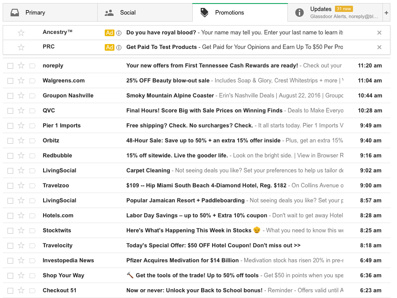Switch to the Primary inbox tab
Screen dimensions: 397x298
coord(50,12)
